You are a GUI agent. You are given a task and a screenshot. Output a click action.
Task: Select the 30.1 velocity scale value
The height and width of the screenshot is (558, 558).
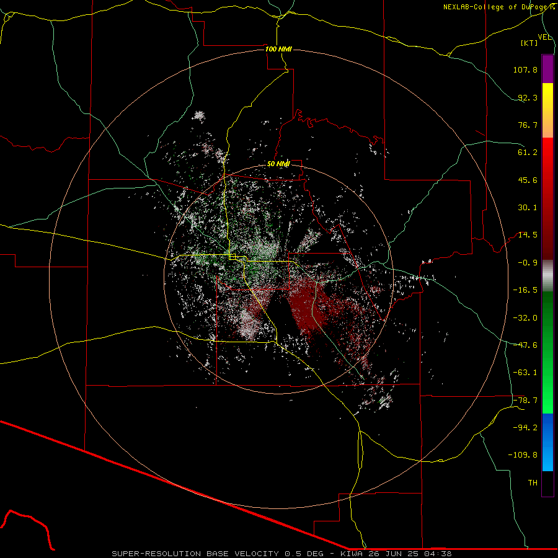pyautogui.click(x=528, y=208)
